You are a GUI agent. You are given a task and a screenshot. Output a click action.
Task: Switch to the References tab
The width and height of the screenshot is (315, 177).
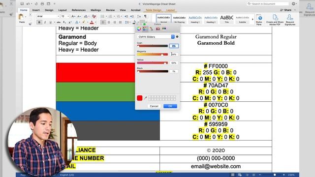(x=79, y=10)
